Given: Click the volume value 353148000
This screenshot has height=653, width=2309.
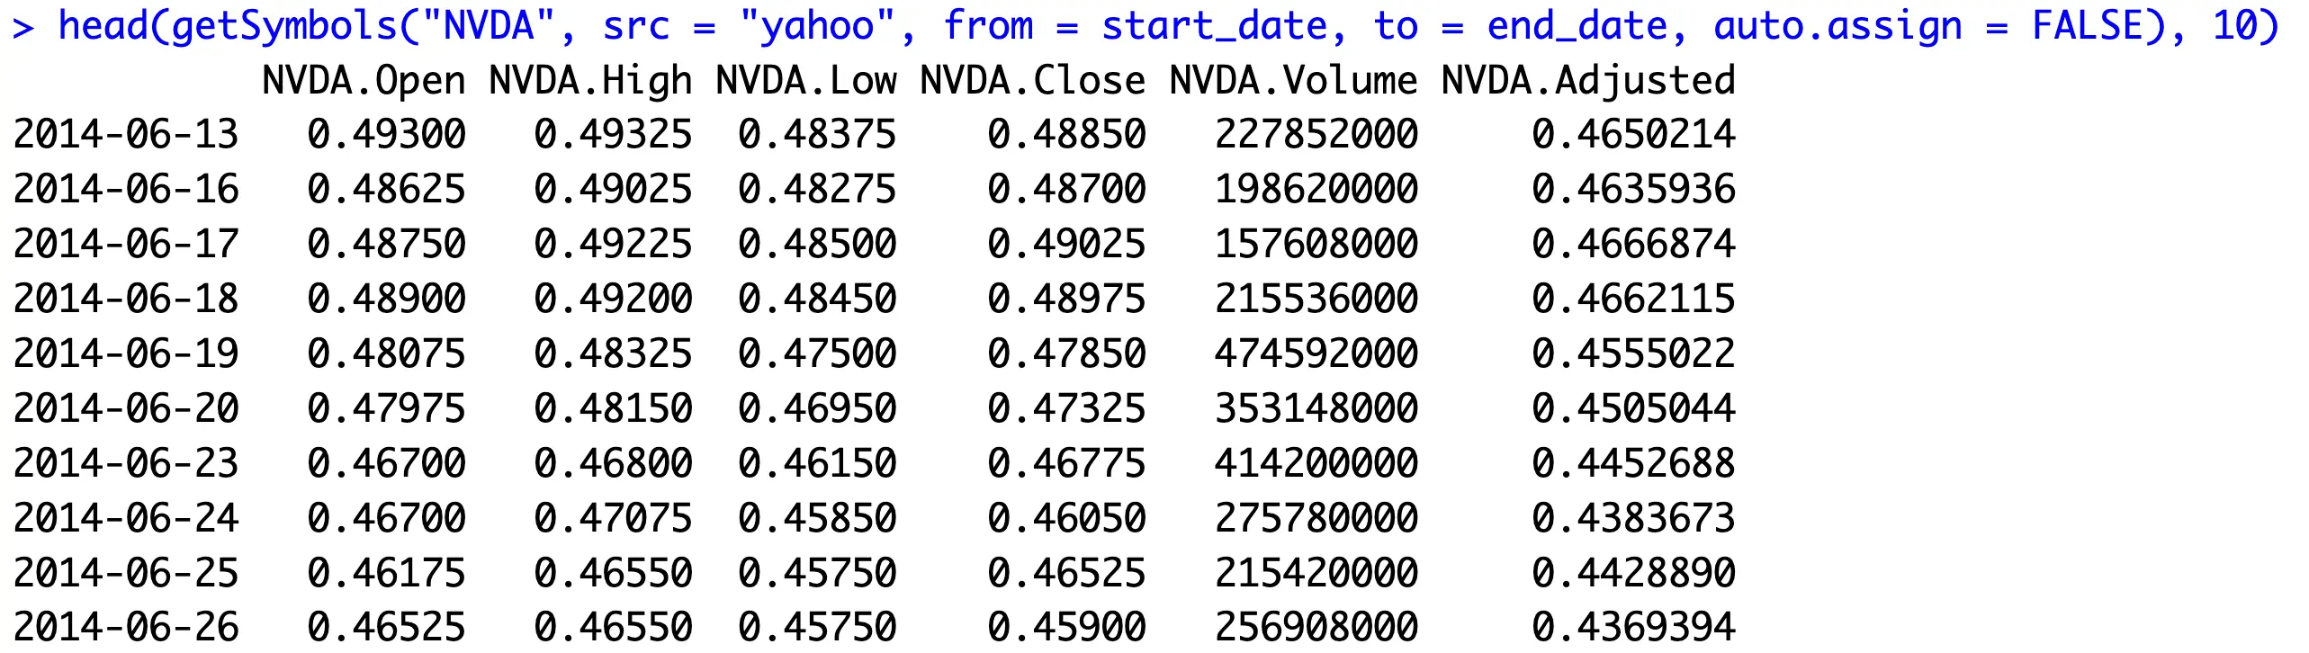Looking at the screenshot, I should (x=1316, y=408).
